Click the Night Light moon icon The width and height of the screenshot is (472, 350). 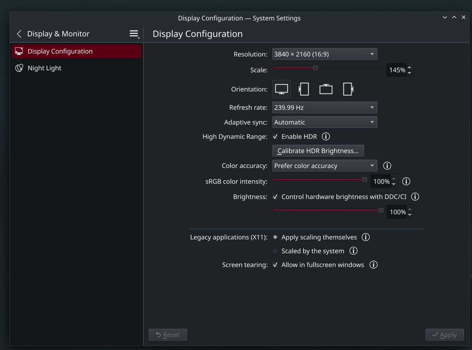(19, 68)
